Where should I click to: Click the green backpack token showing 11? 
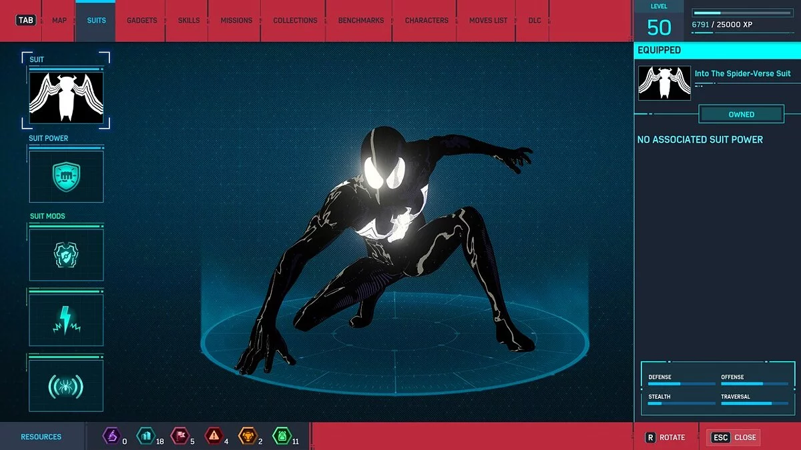coord(282,437)
